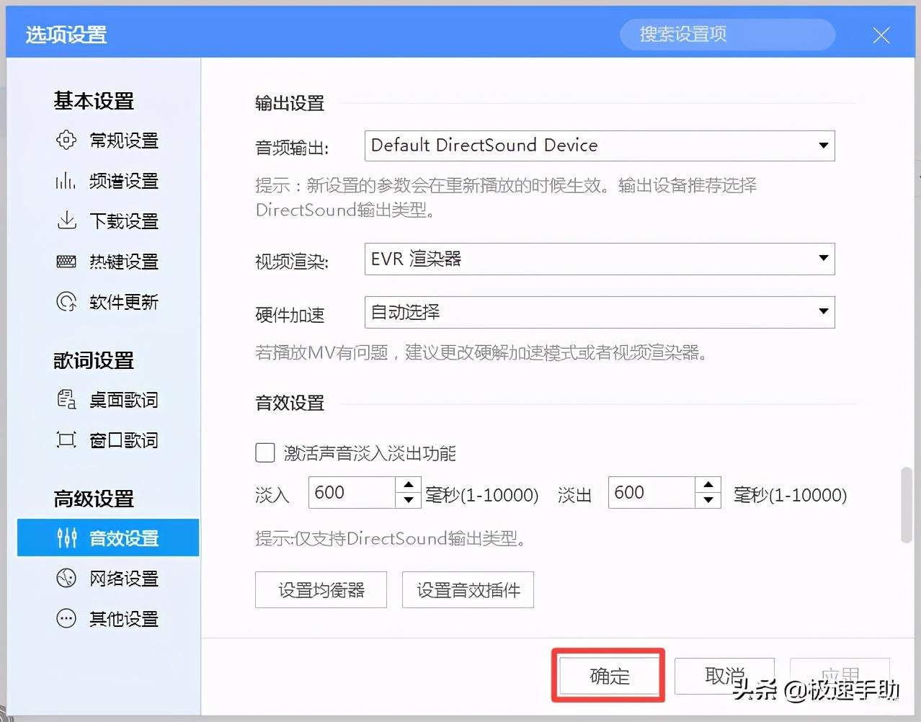Viewport: 921px width, 722px height.
Task: Click the 设置音效插件 button
Action: 468,590
